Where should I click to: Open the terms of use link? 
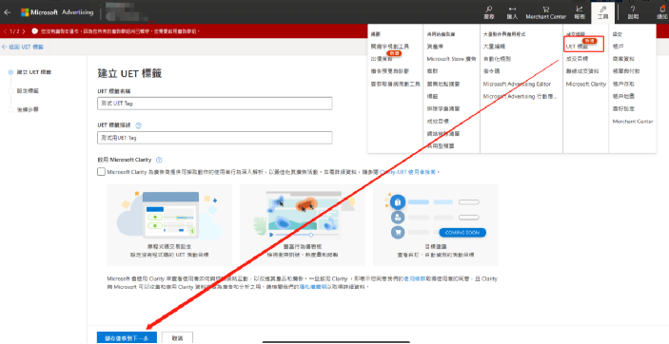click(415, 278)
